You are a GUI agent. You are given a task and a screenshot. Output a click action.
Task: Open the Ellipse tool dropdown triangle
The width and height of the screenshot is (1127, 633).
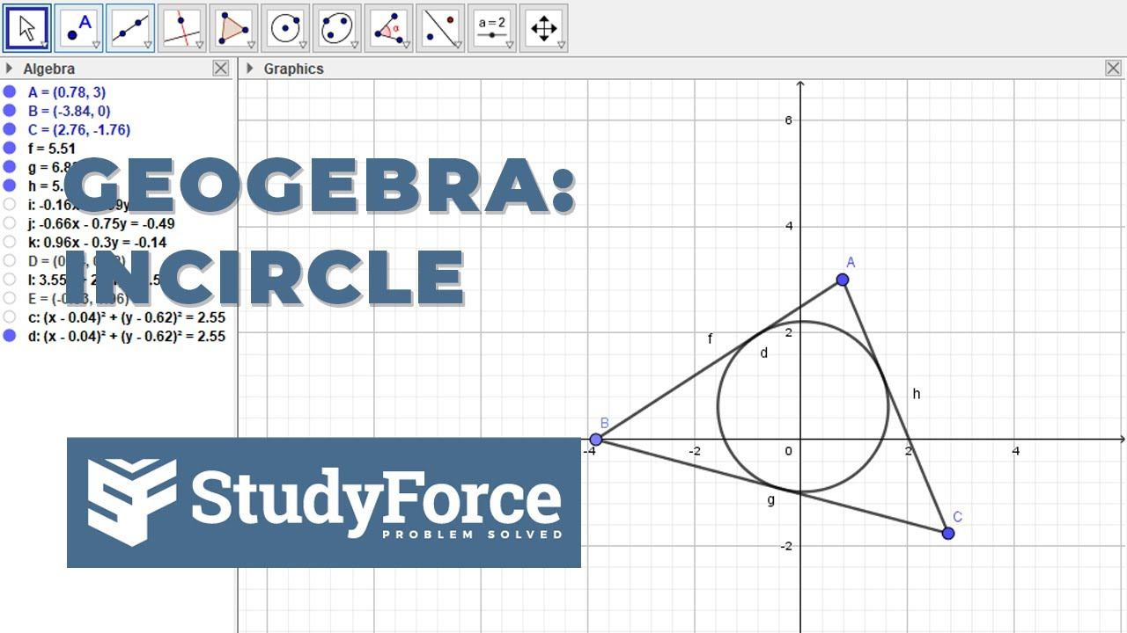[x=355, y=45]
